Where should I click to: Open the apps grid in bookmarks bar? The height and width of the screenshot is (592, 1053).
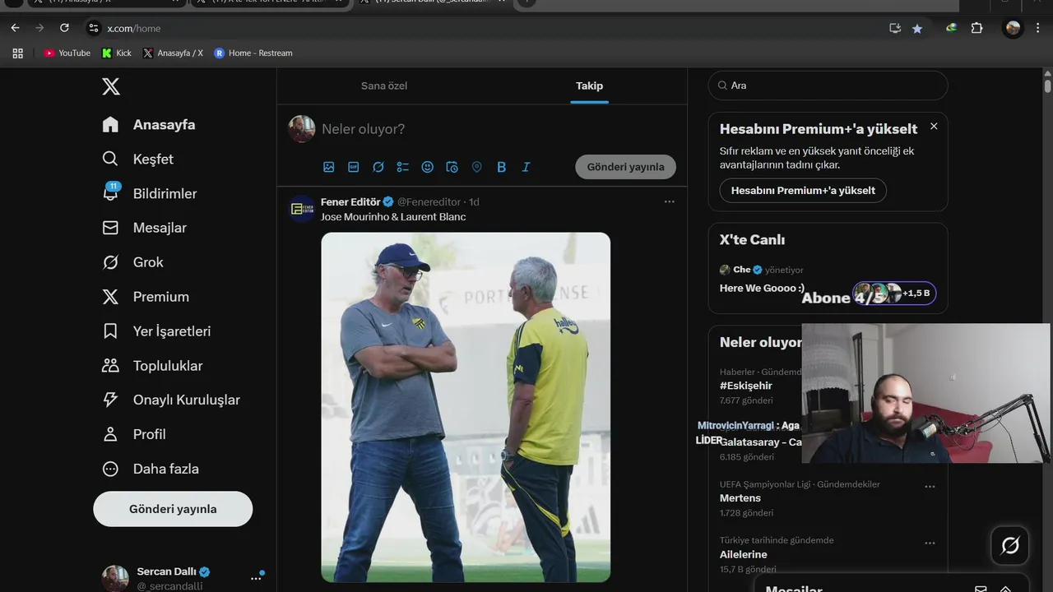[17, 53]
